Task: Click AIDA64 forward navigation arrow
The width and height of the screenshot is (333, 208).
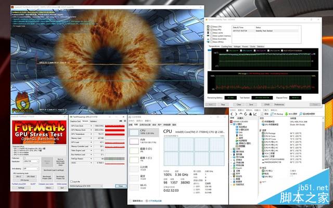Action: coord(236,114)
